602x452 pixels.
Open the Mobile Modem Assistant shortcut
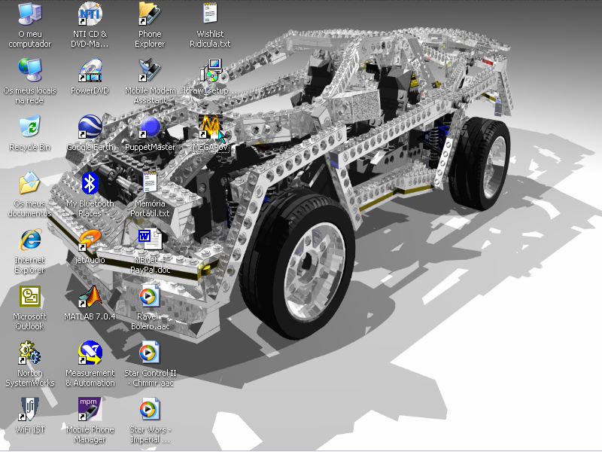[150, 71]
